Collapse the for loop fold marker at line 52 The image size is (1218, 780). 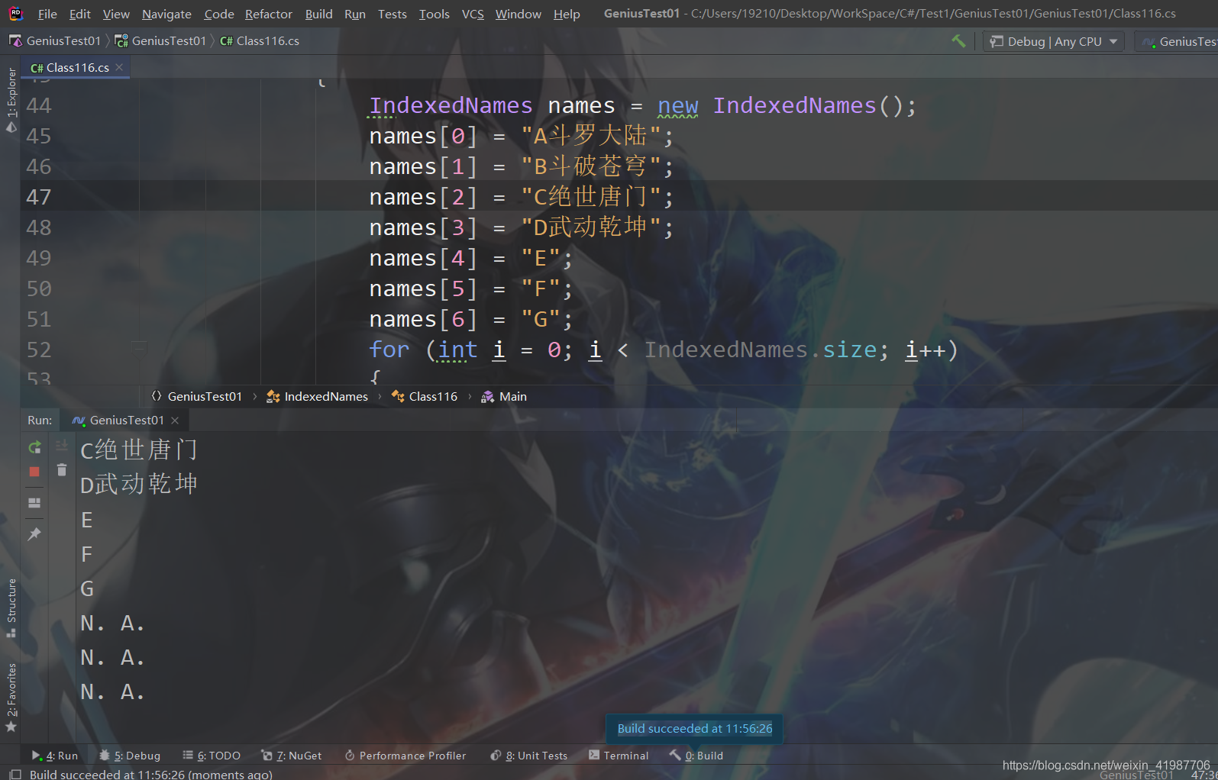click(x=139, y=348)
